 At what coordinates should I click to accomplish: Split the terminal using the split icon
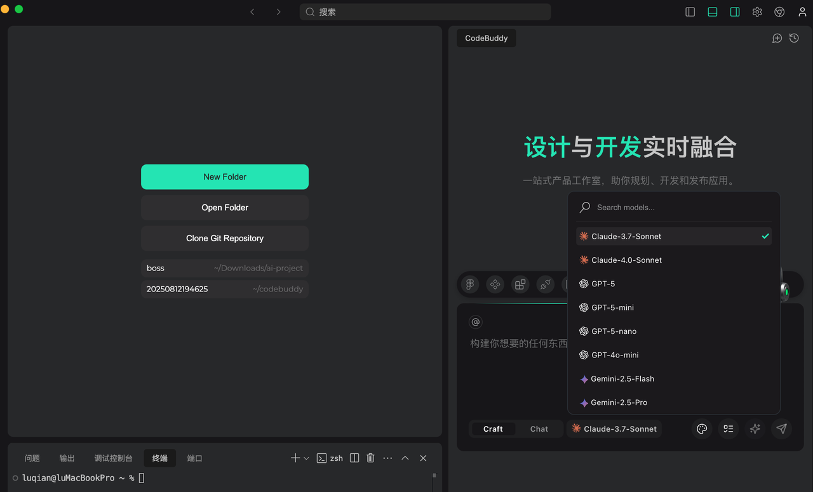354,458
